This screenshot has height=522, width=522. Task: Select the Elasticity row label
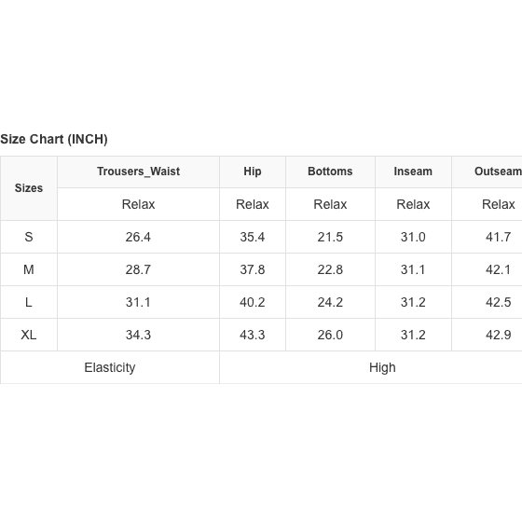coord(110,367)
